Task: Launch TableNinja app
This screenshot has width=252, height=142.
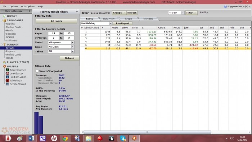Action: [x=14, y=81]
